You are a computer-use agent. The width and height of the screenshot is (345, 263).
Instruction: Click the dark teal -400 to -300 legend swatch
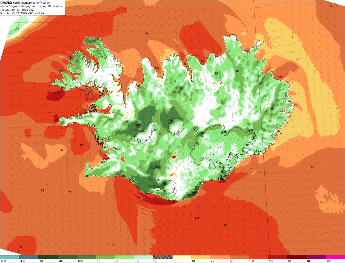29,257
